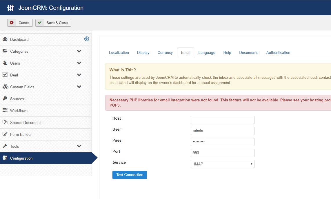
Task: Expand the Deal submenu chevron
Action: pyautogui.click(x=79, y=75)
